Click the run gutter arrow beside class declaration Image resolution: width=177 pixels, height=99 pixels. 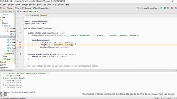(20, 28)
